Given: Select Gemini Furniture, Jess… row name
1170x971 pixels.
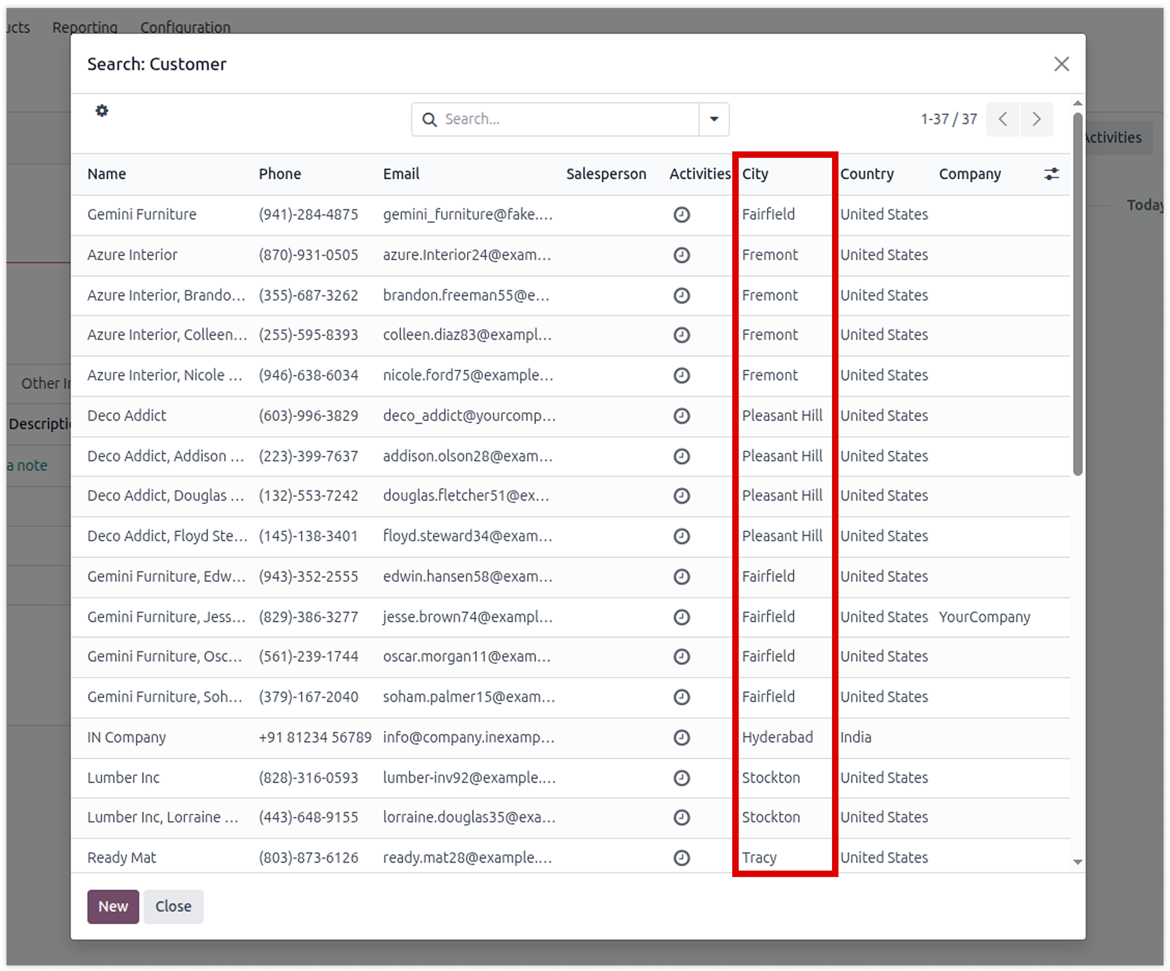Looking at the screenshot, I should tap(166, 617).
